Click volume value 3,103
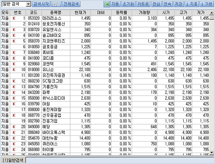Screen dimensions: 215x164 152,18
